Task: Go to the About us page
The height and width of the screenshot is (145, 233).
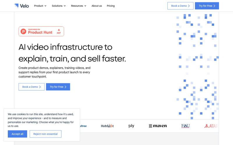Action: (97, 6)
